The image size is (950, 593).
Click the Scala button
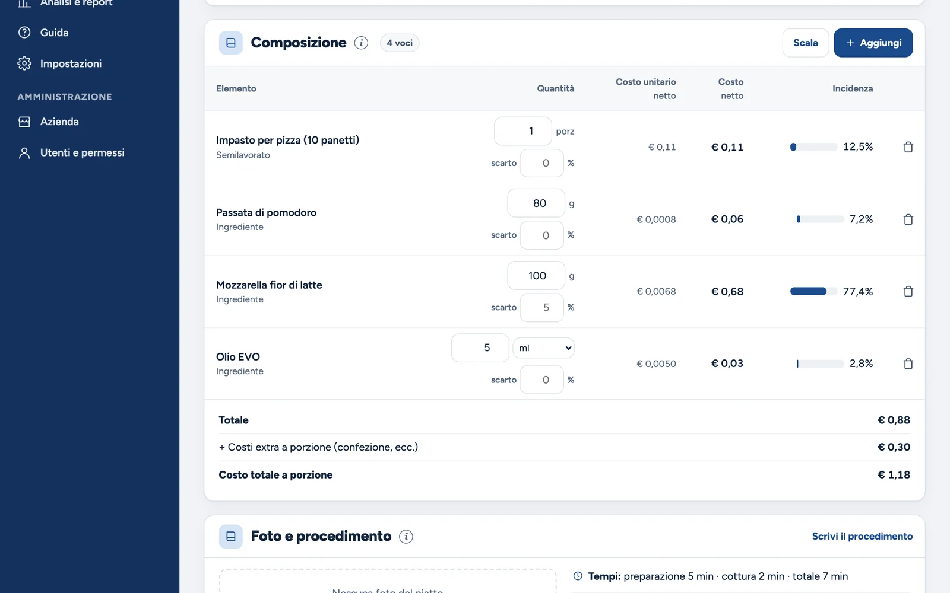806,43
